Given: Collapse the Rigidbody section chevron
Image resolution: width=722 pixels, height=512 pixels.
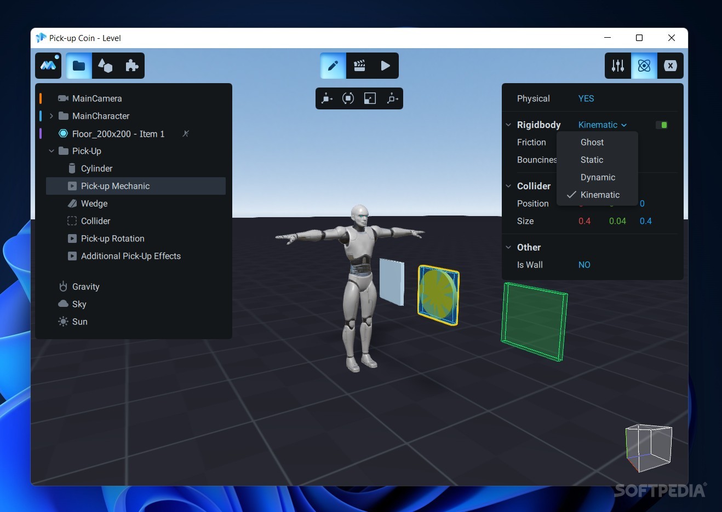Looking at the screenshot, I should coord(508,125).
